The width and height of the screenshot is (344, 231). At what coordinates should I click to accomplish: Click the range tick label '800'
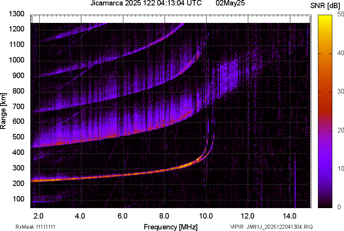tap(18, 91)
